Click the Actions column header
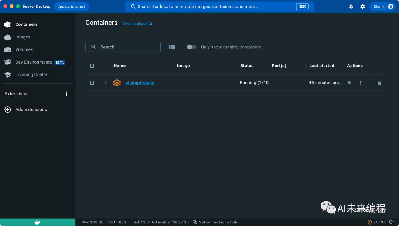 pyautogui.click(x=355, y=66)
